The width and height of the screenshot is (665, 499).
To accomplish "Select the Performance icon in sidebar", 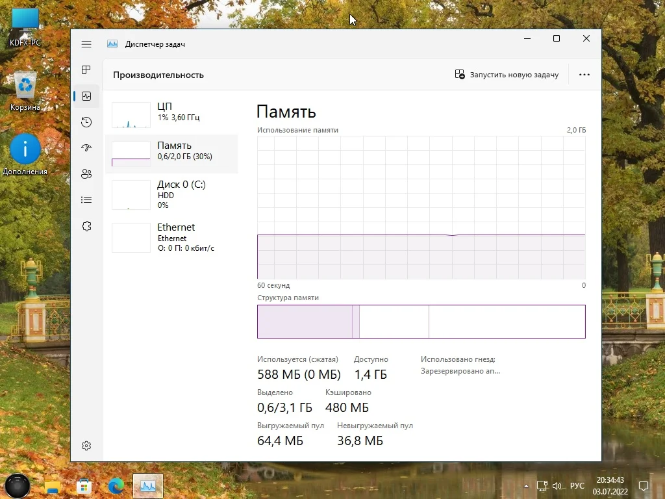I will 86,96.
